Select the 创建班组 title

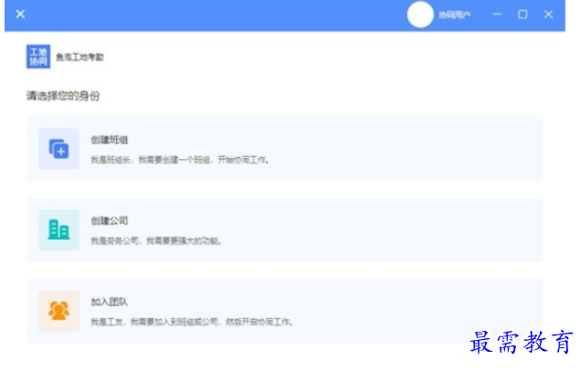click(109, 140)
